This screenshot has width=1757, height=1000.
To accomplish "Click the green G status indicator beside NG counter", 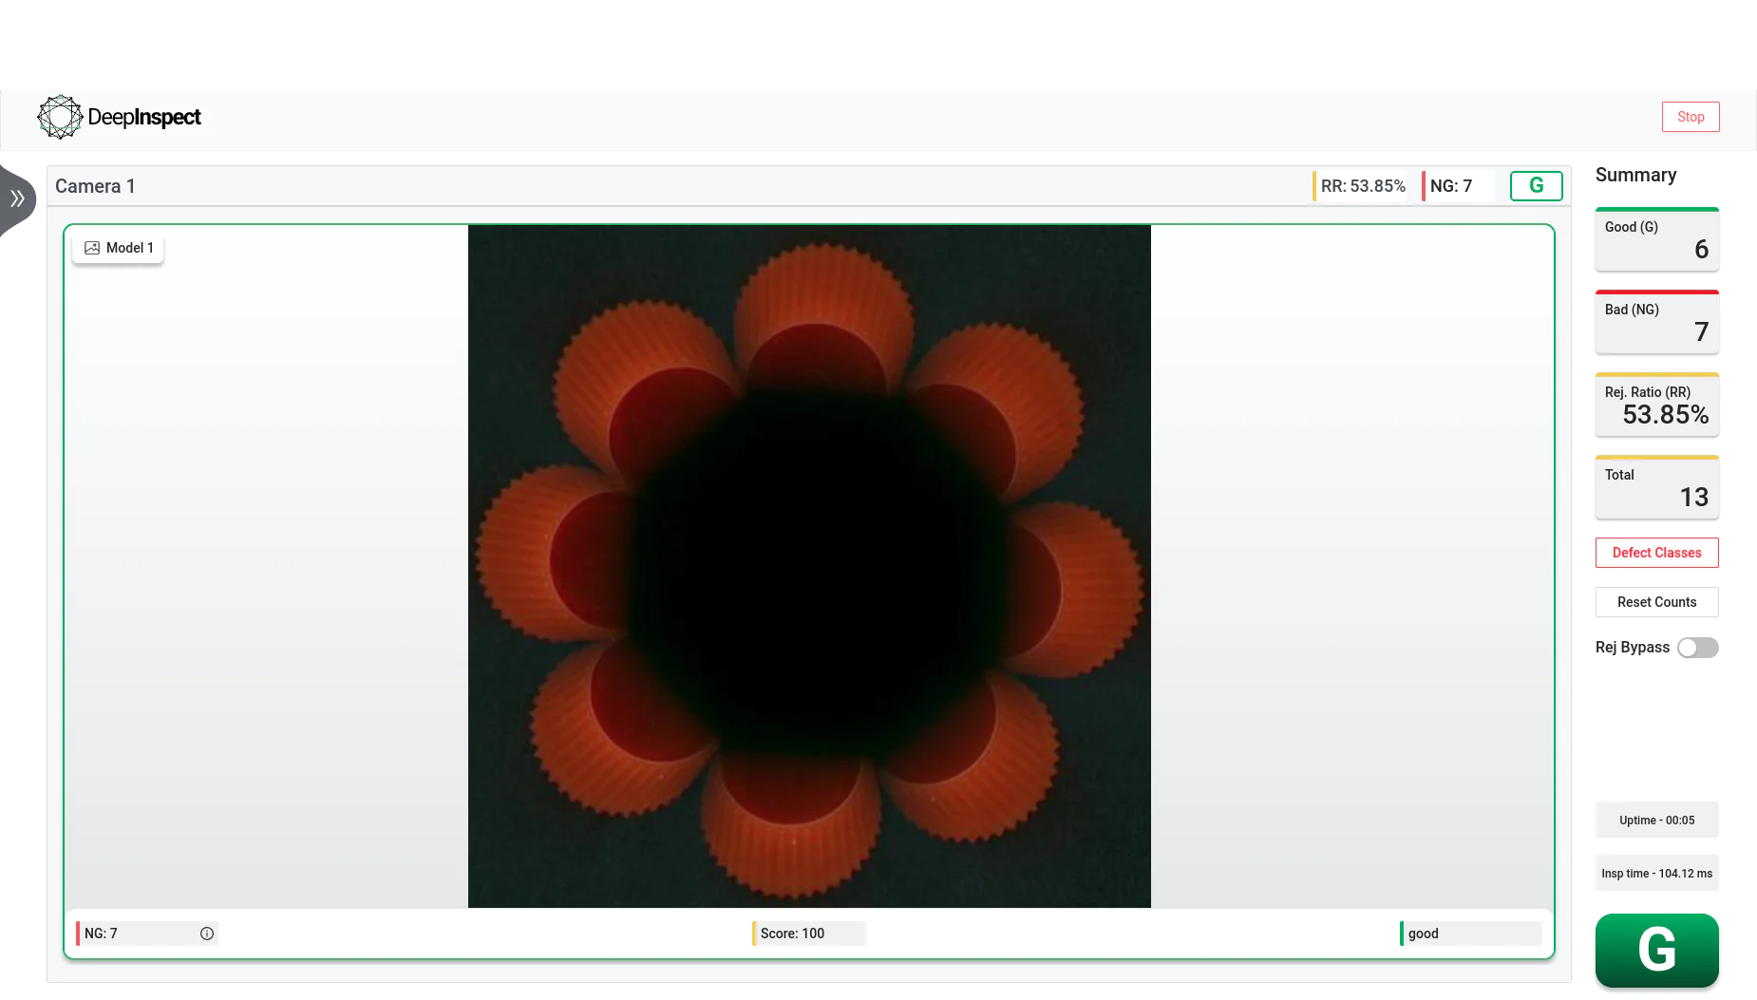I will [x=1536, y=185].
